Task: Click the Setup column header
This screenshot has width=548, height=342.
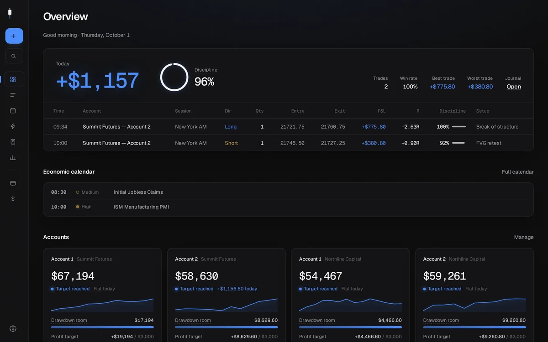Action: [x=483, y=111]
